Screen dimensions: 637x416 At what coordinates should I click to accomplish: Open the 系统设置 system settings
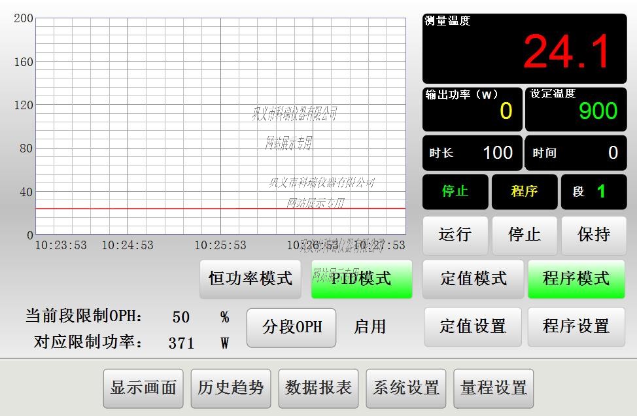click(405, 388)
